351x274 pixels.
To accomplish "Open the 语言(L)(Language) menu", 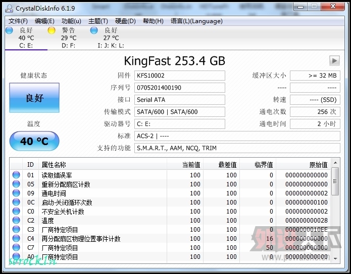I will [x=196, y=21].
